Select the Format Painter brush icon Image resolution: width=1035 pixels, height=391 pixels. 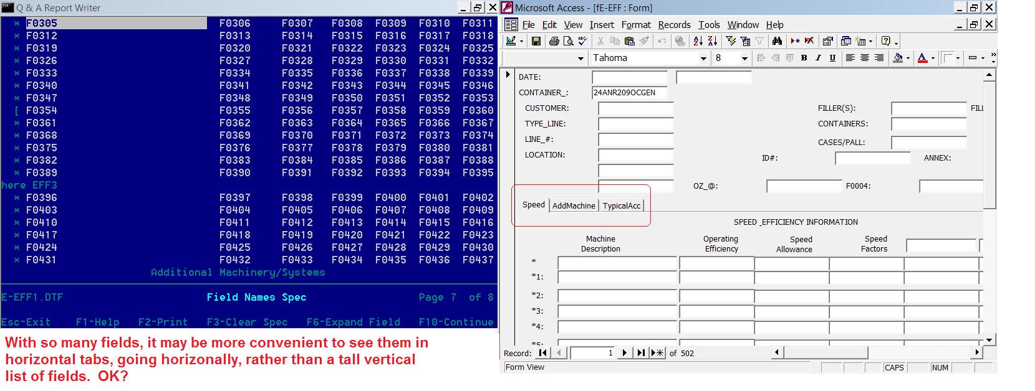[x=644, y=41]
